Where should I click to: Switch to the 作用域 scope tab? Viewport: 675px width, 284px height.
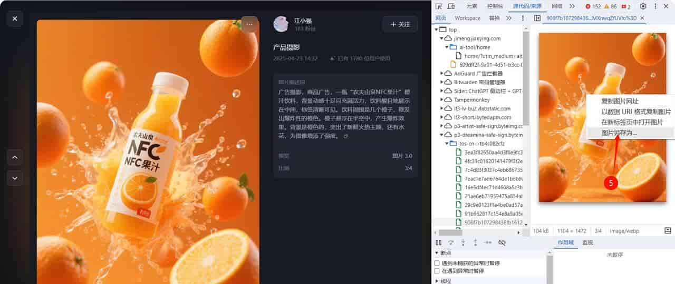(x=566, y=242)
